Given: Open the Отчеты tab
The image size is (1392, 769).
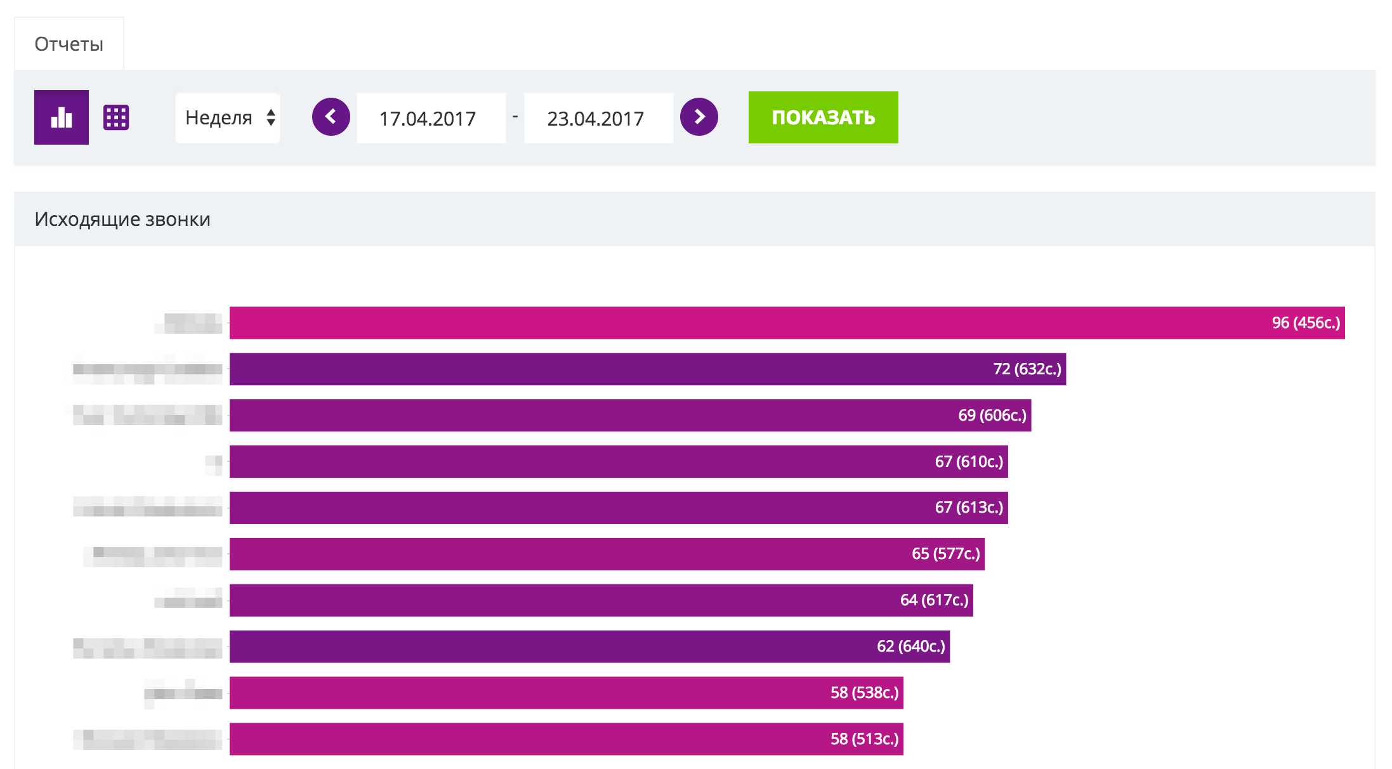Looking at the screenshot, I should point(69,44).
